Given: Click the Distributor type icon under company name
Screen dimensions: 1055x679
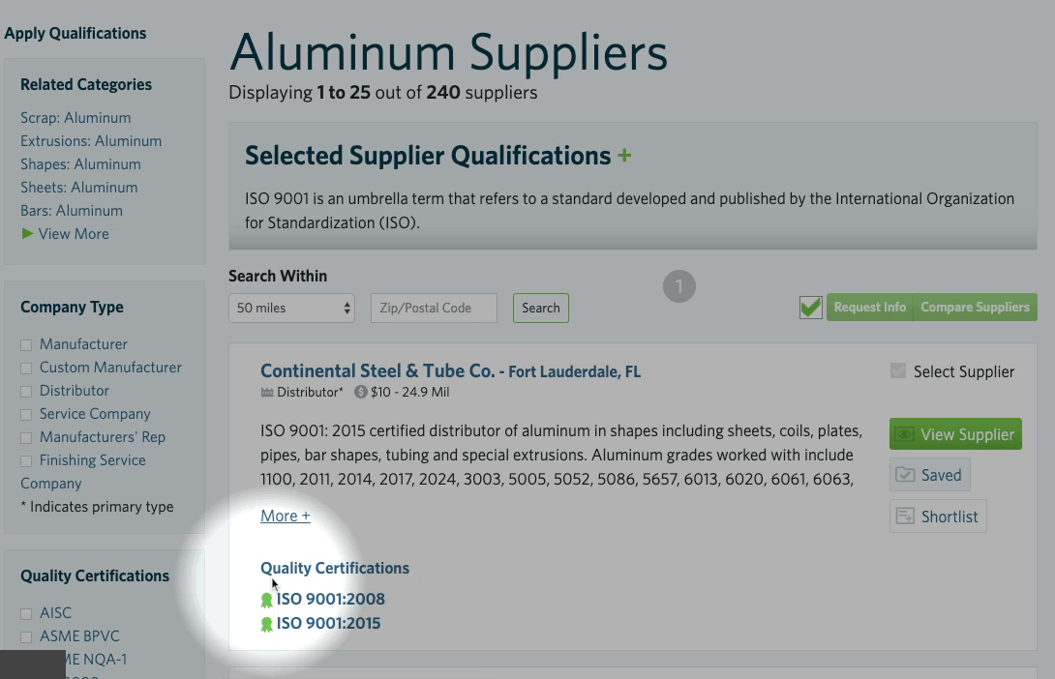Looking at the screenshot, I should pos(267,393).
